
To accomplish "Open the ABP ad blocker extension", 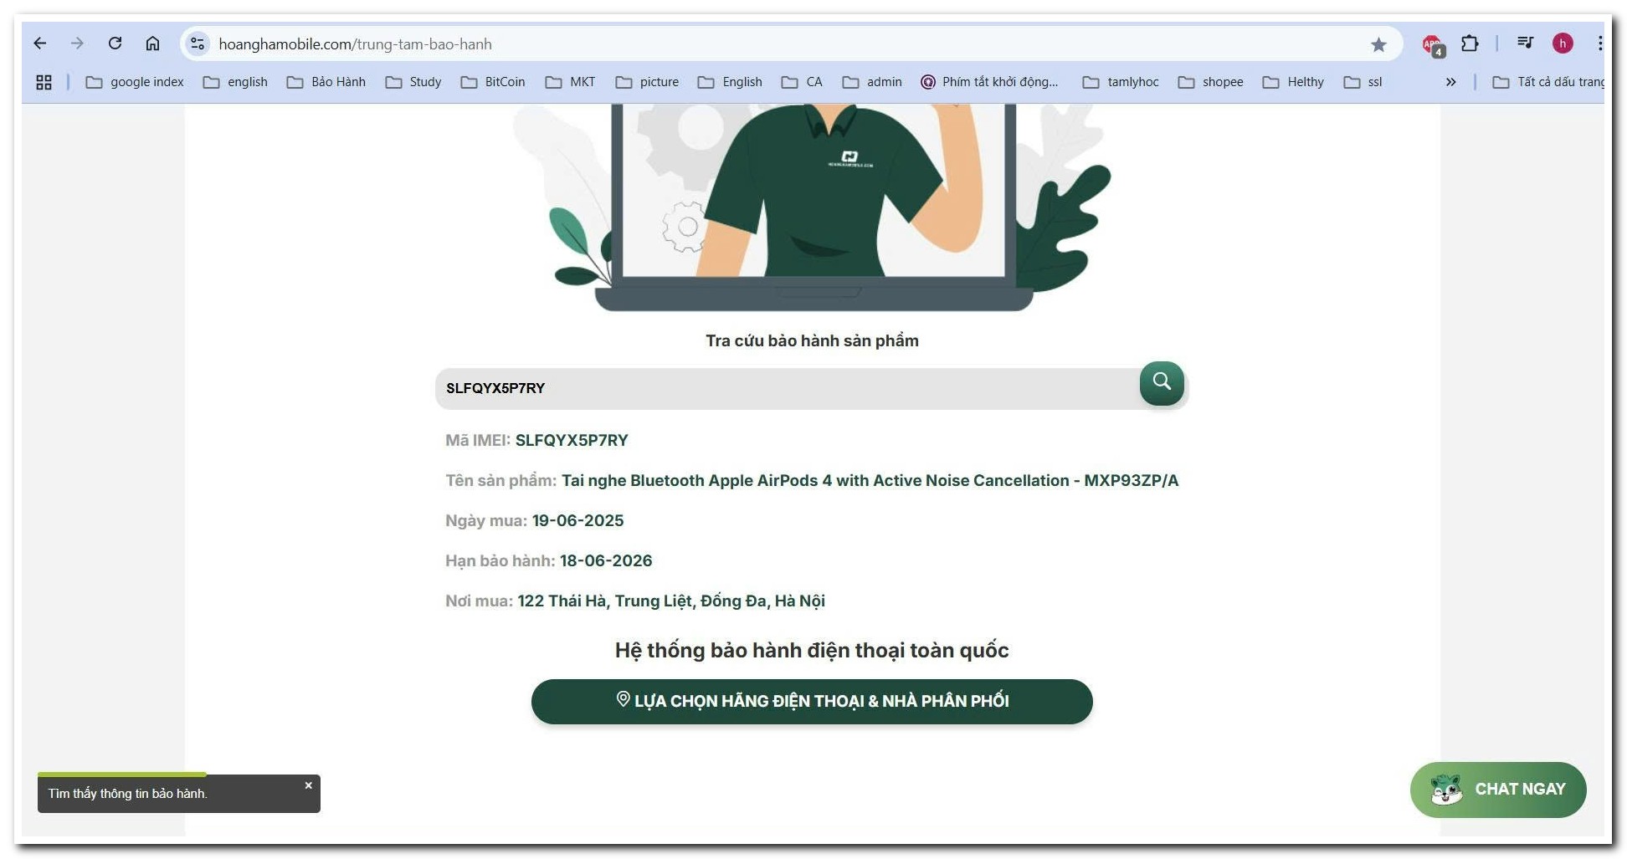I will click(x=1433, y=44).
